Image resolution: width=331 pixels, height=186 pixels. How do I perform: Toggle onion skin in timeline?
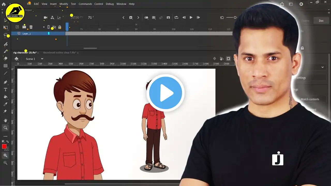click(146, 18)
